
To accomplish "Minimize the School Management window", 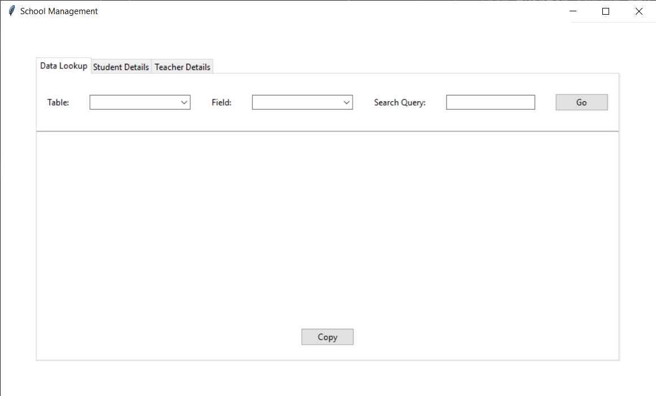I will 573,11.
